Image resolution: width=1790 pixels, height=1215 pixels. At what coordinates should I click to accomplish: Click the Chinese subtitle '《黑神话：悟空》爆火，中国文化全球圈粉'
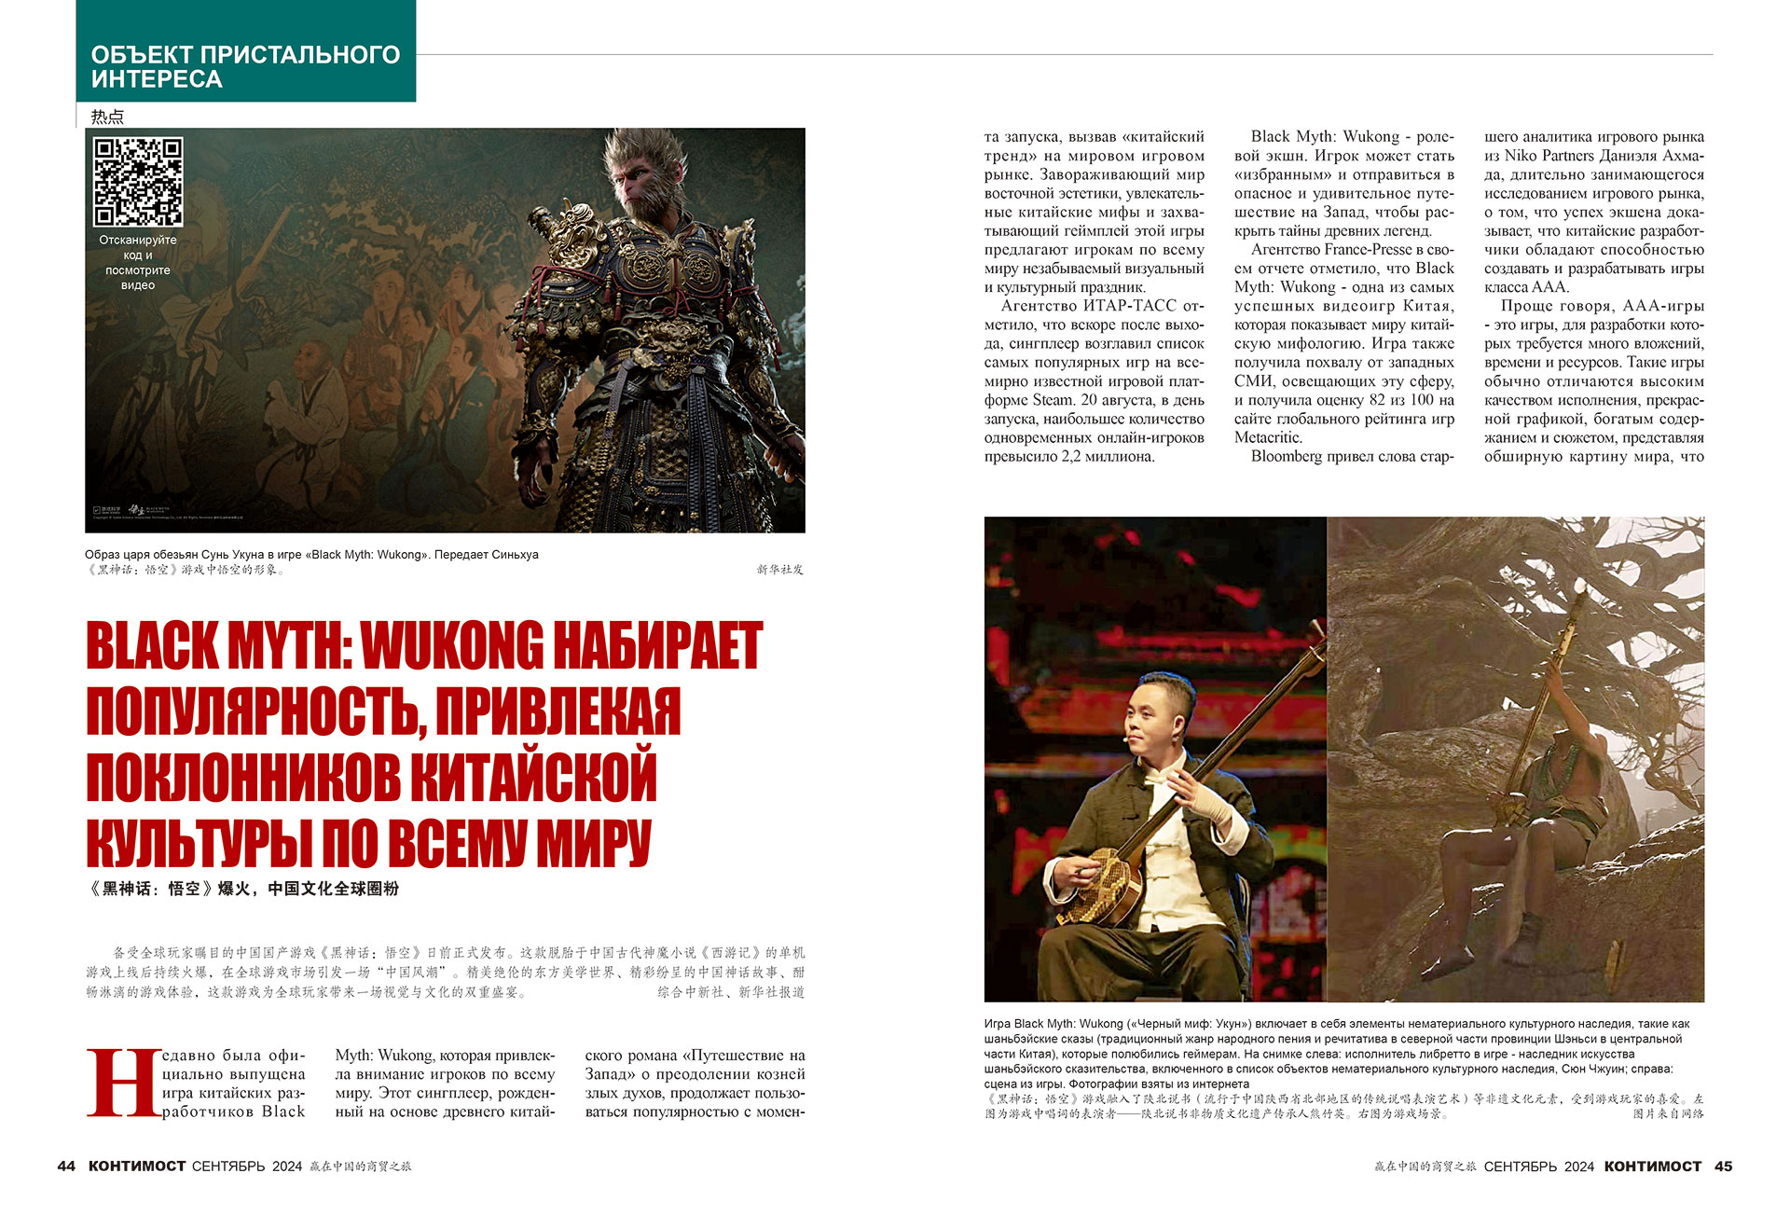(x=241, y=889)
